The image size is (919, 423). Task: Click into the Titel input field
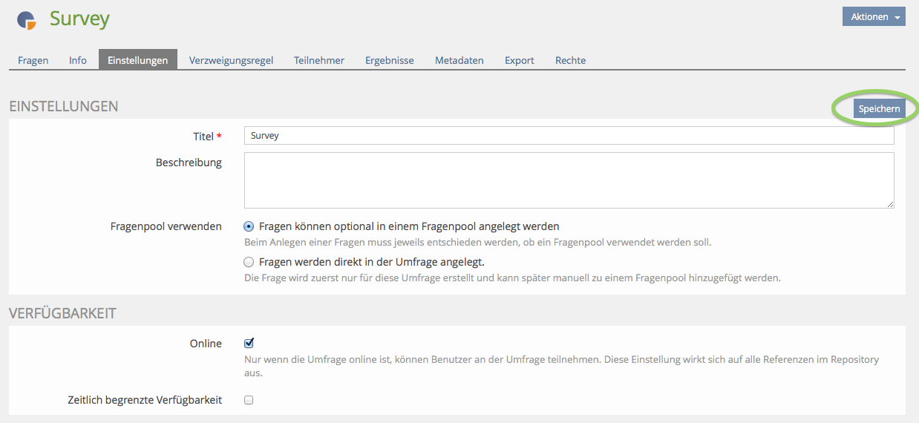(x=569, y=136)
